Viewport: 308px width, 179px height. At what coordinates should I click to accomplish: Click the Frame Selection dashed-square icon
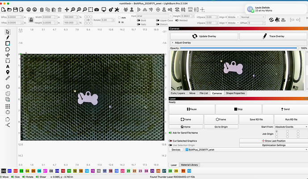click(91, 10)
